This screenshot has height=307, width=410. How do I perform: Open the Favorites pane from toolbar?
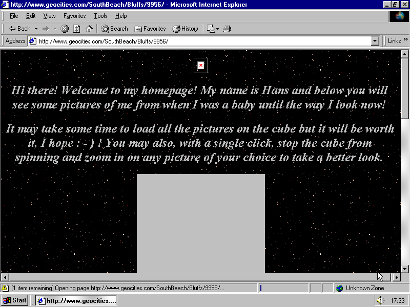point(150,29)
